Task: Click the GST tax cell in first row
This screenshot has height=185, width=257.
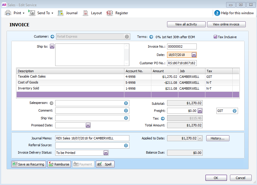Action: [219, 77]
